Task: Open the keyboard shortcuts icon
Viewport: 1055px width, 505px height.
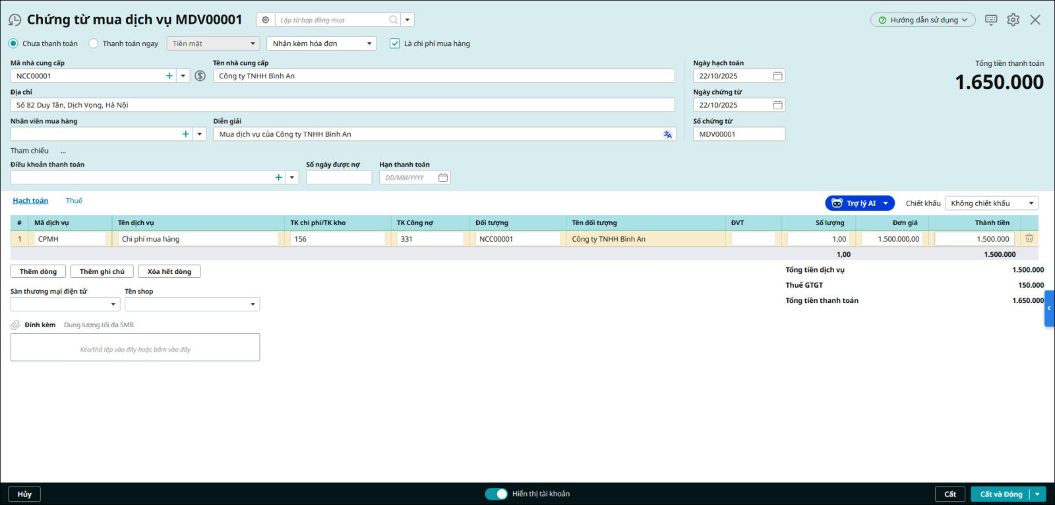Action: click(990, 20)
